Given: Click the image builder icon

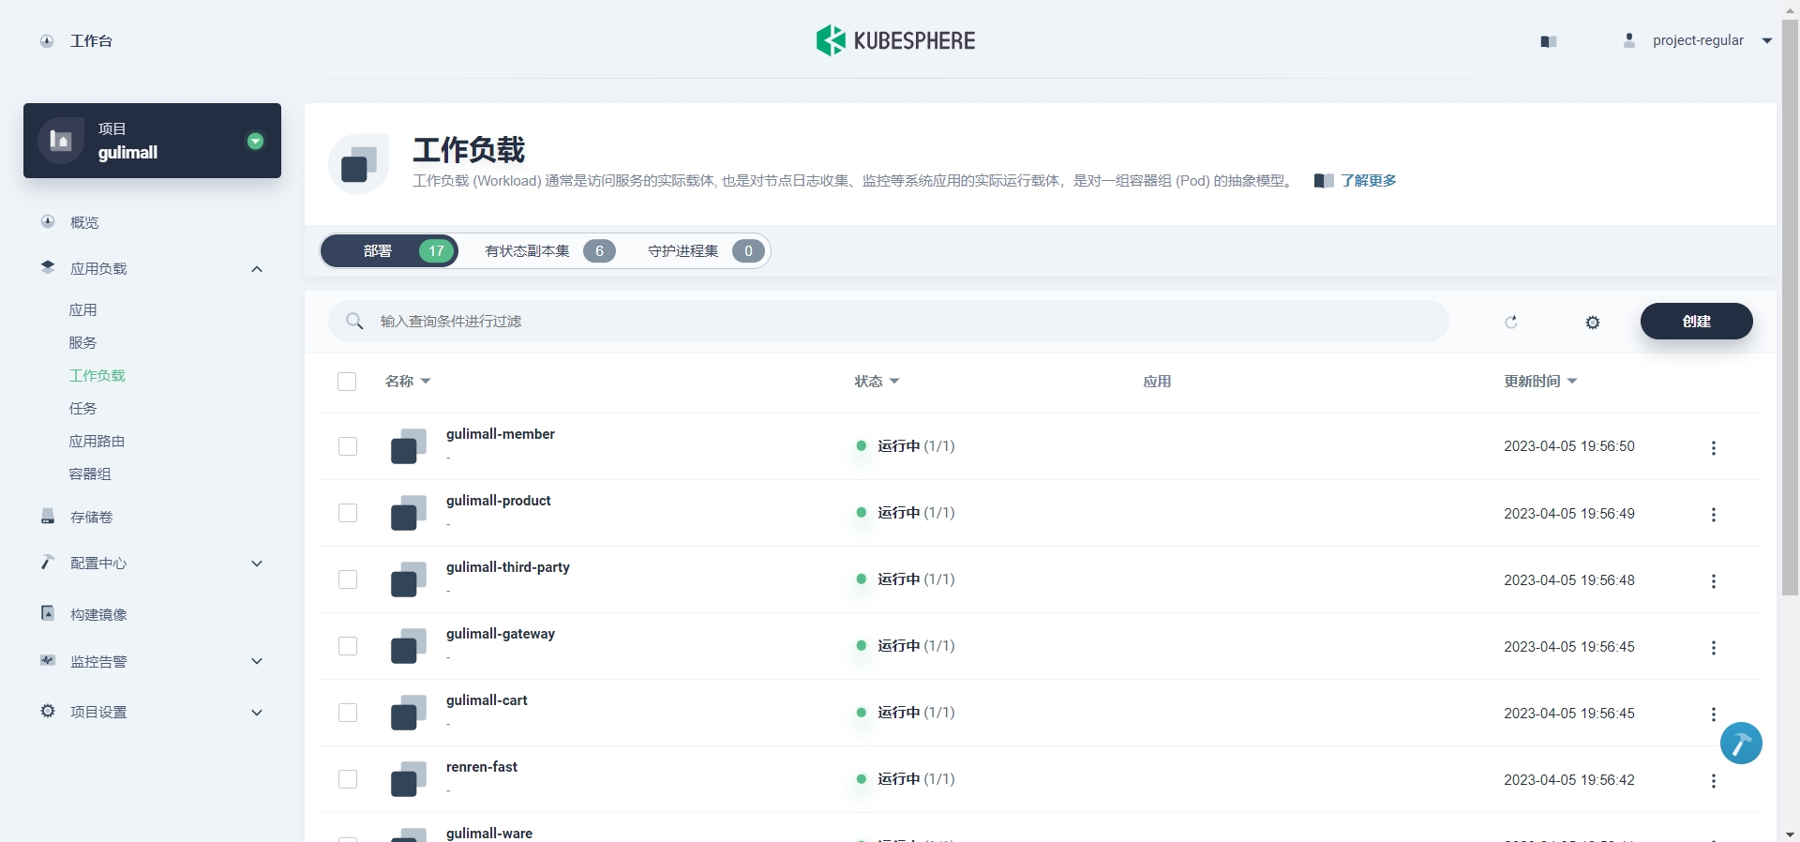Looking at the screenshot, I should tap(48, 613).
